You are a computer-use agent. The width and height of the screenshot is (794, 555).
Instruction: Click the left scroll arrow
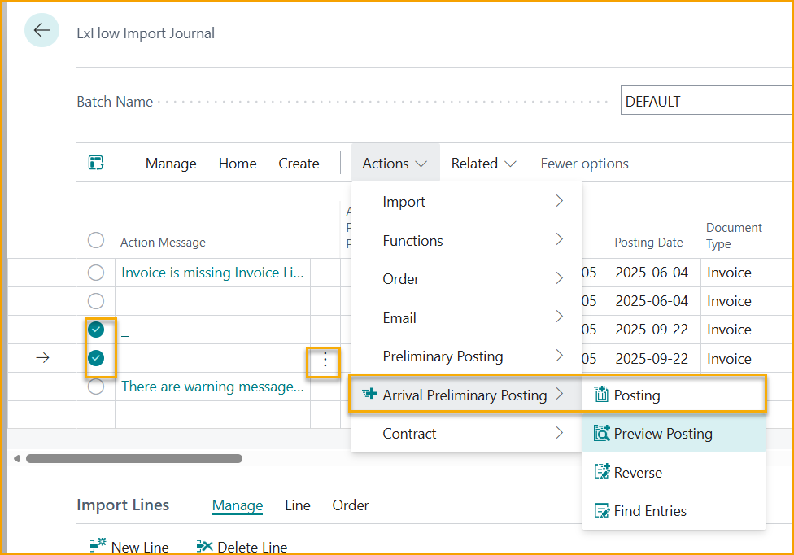pyautogui.click(x=17, y=458)
